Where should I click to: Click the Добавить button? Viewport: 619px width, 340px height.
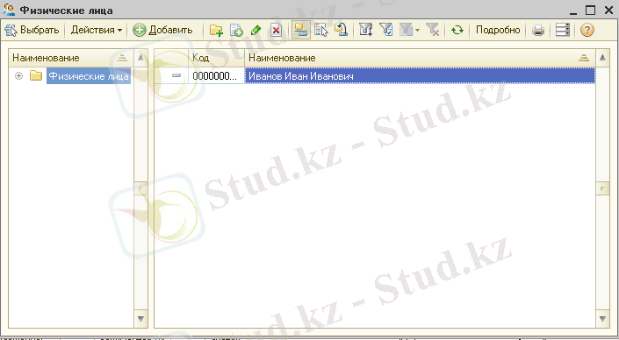(162, 31)
